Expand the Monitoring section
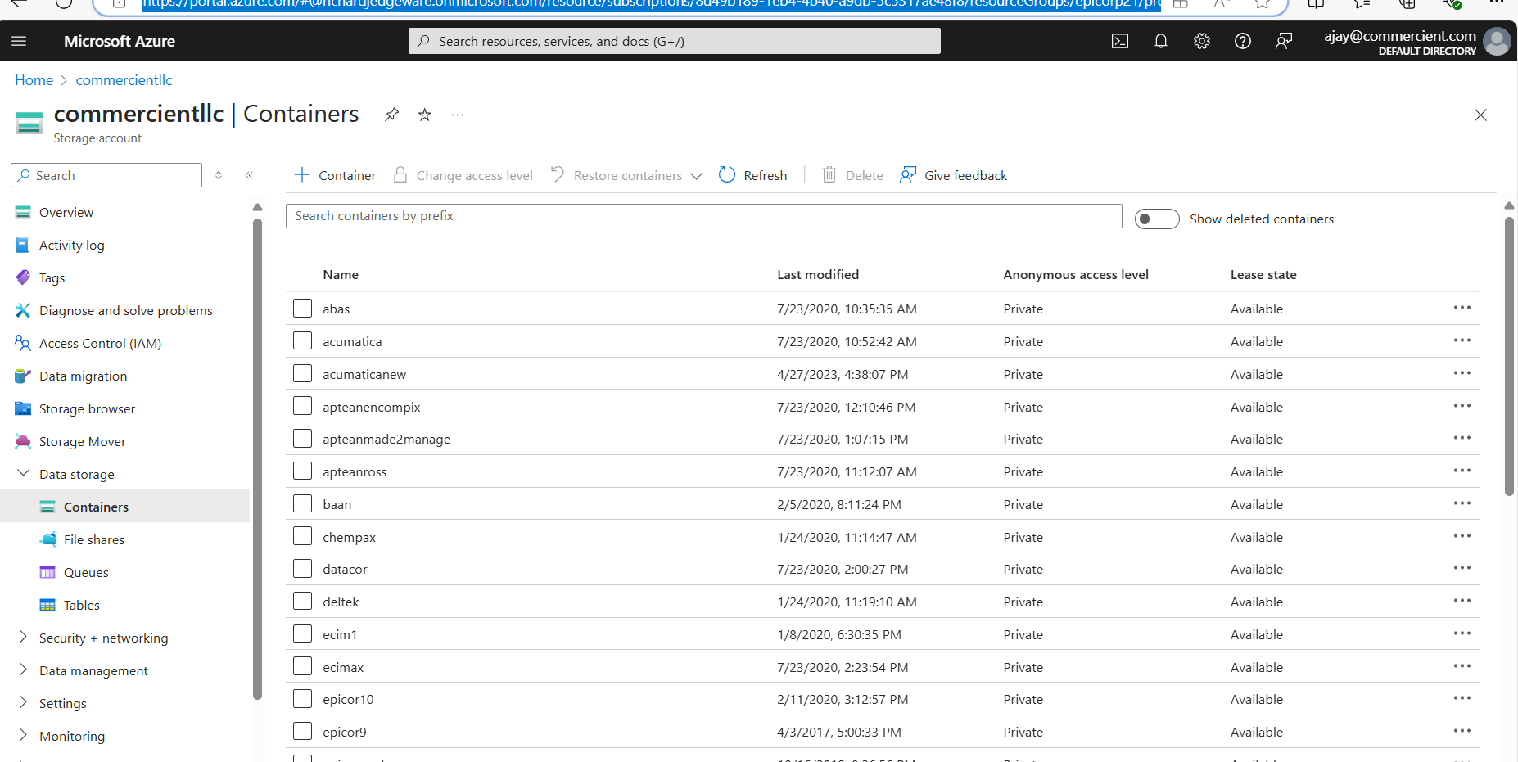Viewport: 1518px width, 762px height. click(23, 736)
